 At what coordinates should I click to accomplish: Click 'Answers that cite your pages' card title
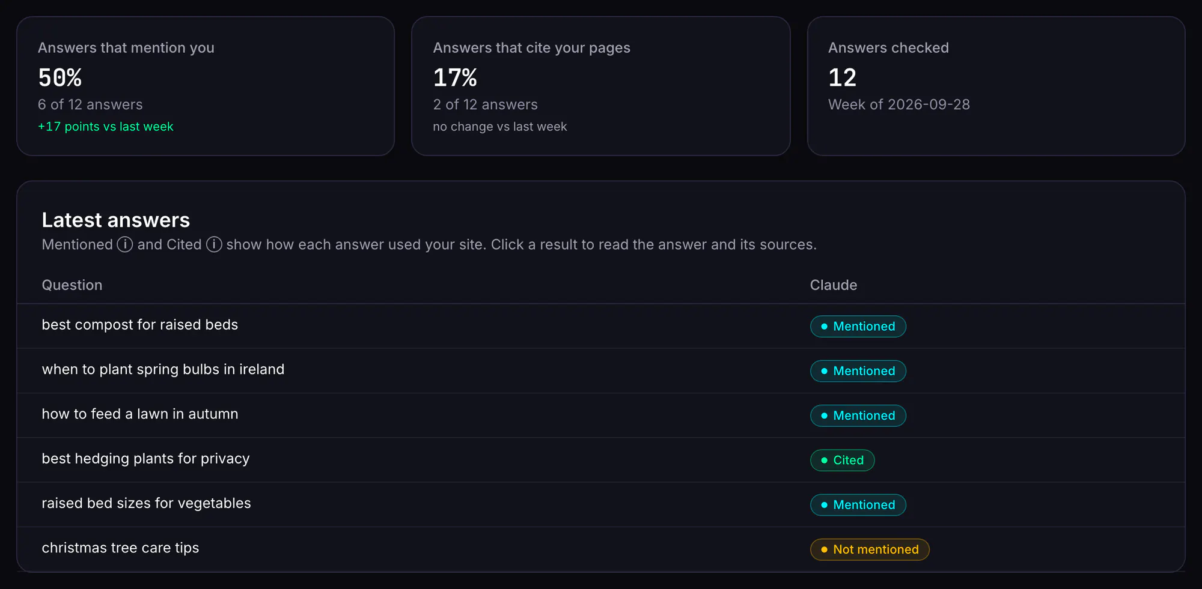532,48
